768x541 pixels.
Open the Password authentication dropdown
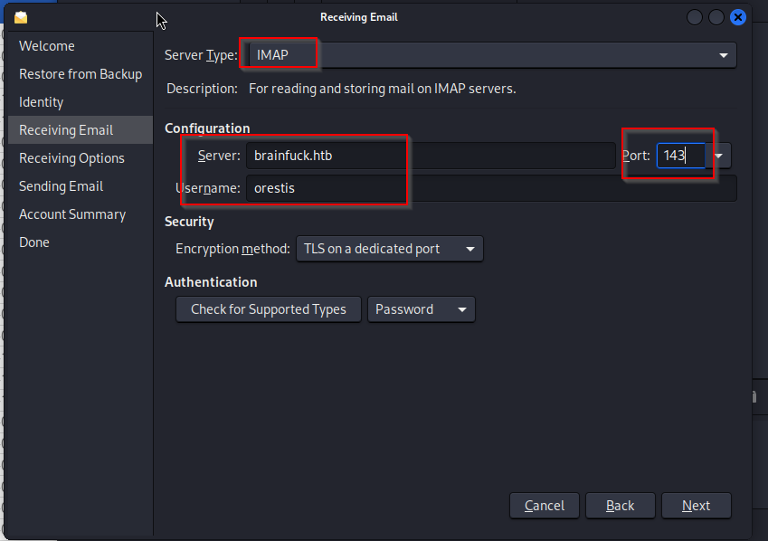[x=421, y=309]
